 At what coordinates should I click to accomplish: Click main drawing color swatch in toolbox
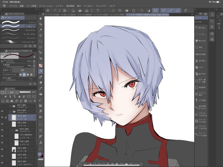pyautogui.click(x=40, y=154)
